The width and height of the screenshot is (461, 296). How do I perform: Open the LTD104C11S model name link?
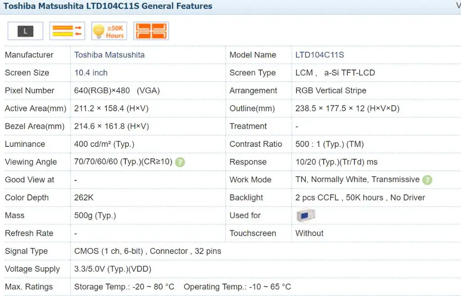click(x=319, y=55)
